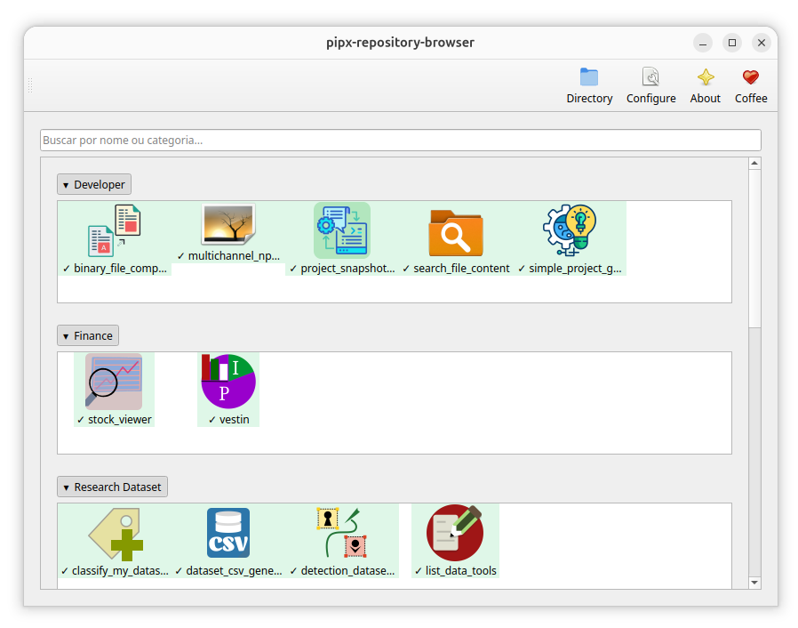Open the classify_my_datas tag icon
The height and width of the screenshot is (628, 798).
[x=116, y=534]
